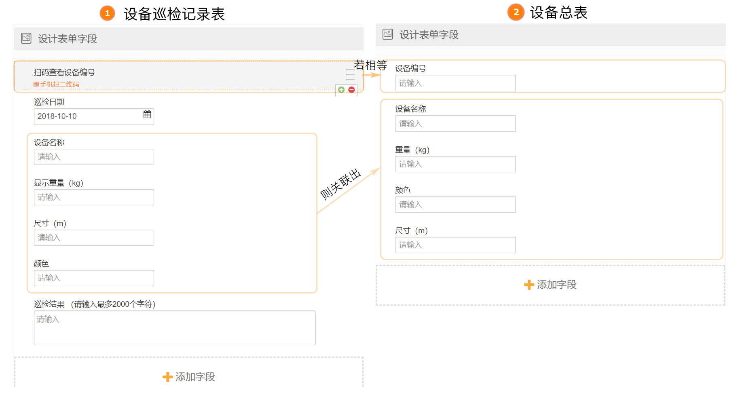Viewport: 738px width, 399px height.
Task: Click the green add field icon
Action: tap(341, 90)
